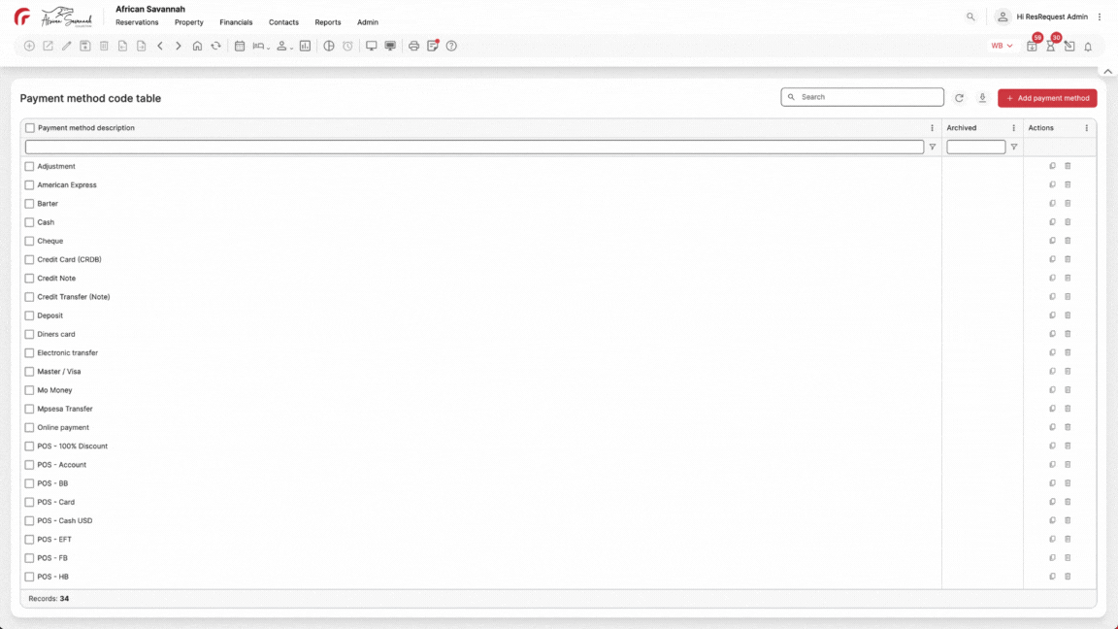This screenshot has height=629, width=1118.
Task: Collapse the panel using the up chevron
Action: [x=1107, y=71]
